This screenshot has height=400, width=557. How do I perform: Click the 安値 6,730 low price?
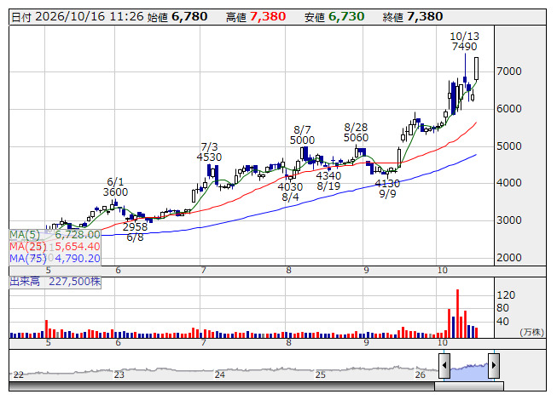pyautogui.click(x=334, y=17)
